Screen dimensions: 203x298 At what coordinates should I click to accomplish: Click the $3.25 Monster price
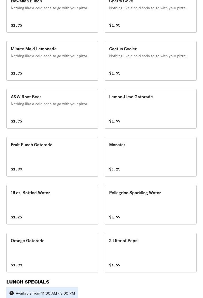115,169
